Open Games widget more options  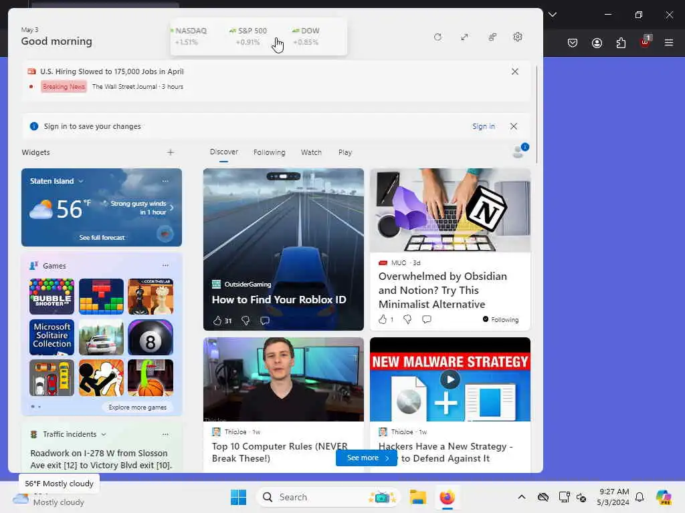[x=165, y=265]
